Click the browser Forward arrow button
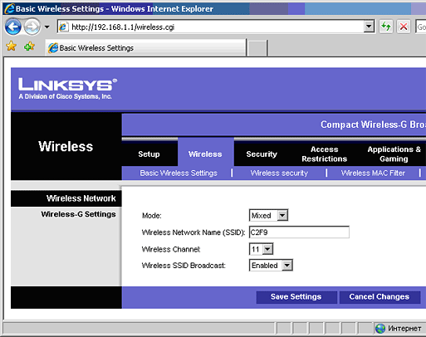426x337 pixels. [x=32, y=27]
